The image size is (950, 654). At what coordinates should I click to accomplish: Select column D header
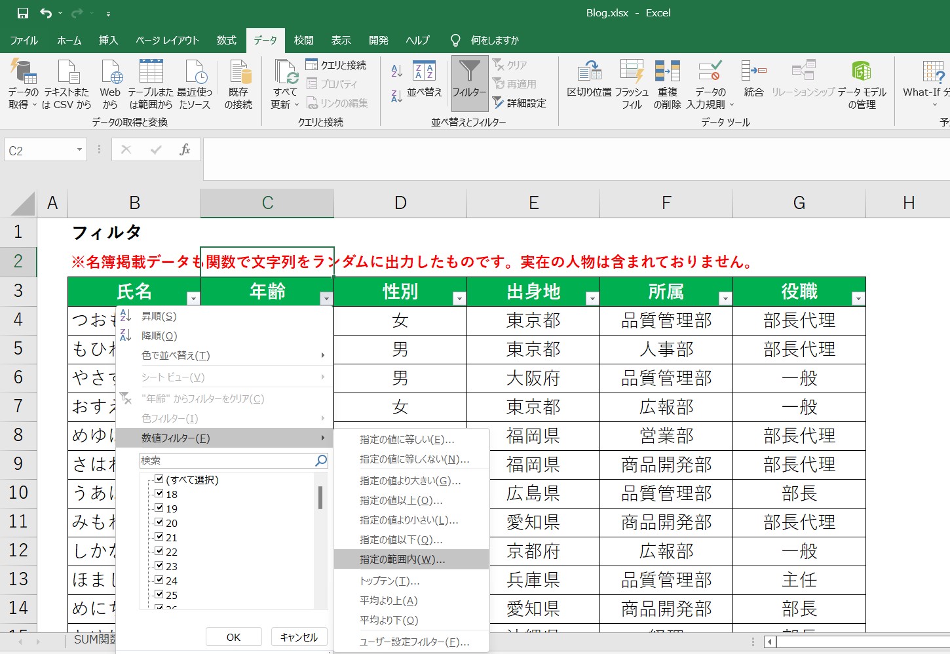[400, 203]
